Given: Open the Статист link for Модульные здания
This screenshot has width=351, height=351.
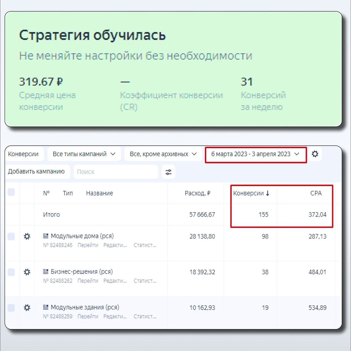Looking at the screenshot, I should tap(145, 316).
